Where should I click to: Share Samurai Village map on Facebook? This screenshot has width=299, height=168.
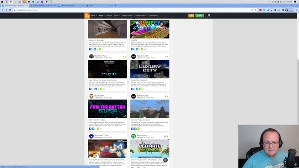pos(132,129)
